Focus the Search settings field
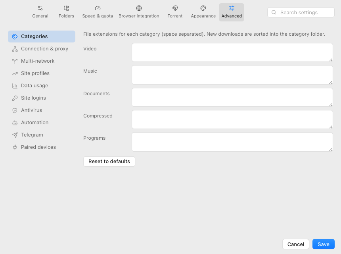This screenshot has width=341, height=254. coord(301,12)
